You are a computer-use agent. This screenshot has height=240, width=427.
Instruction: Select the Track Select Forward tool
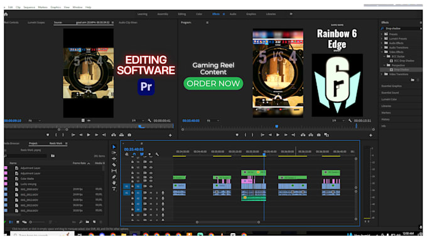click(x=114, y=153)
